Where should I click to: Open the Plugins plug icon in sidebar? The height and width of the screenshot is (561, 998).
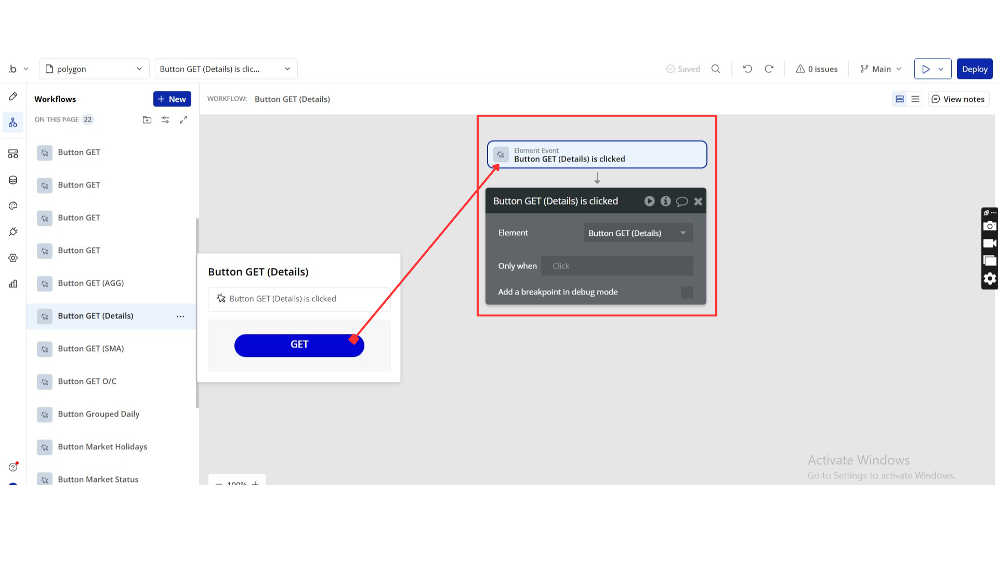click(x=13, y=232)
